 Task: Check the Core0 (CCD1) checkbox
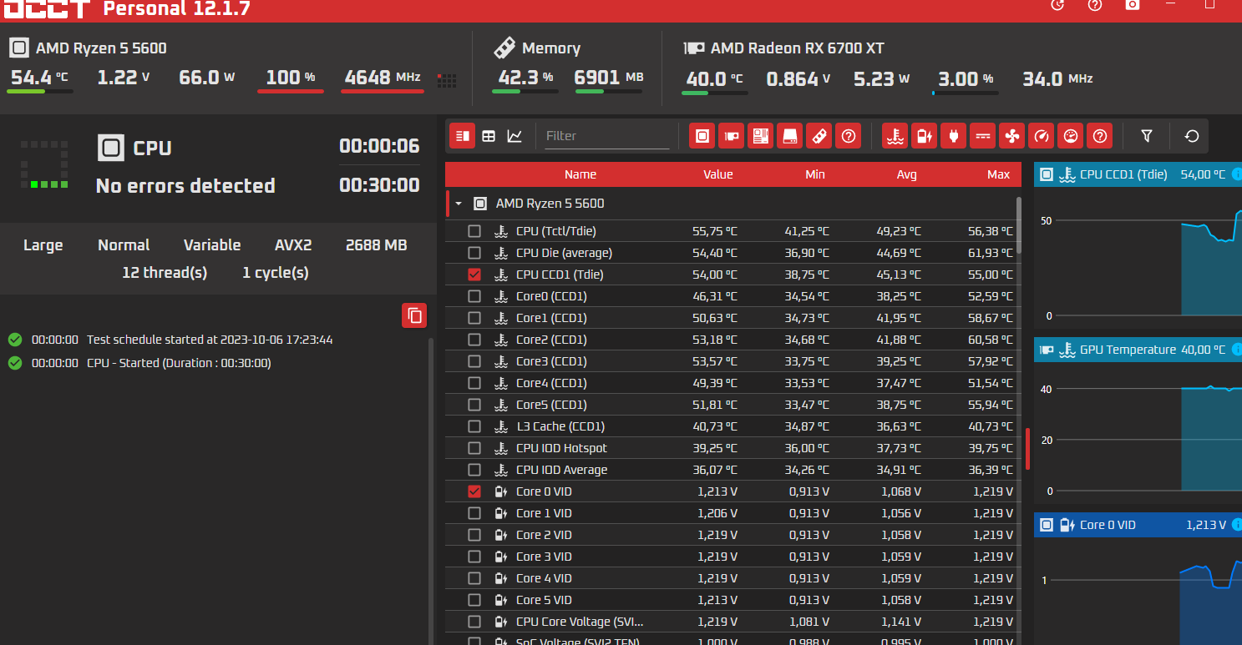(x=474, y=296)
